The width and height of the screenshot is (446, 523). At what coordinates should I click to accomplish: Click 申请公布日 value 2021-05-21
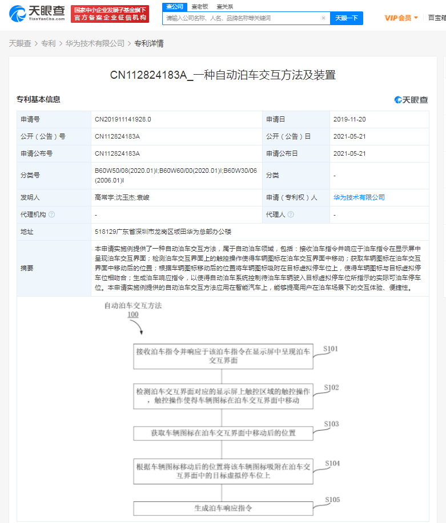pyautogui.click(x=349, y=153)
